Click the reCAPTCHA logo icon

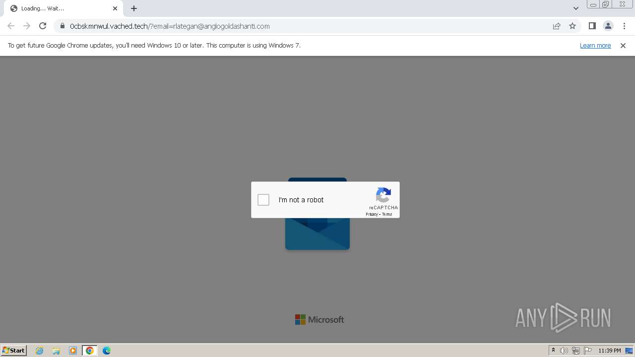[383, 195]
